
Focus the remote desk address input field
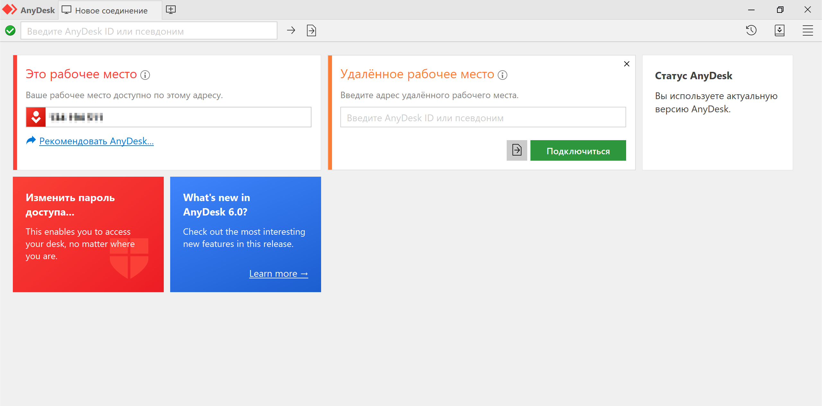click(483, 117)
